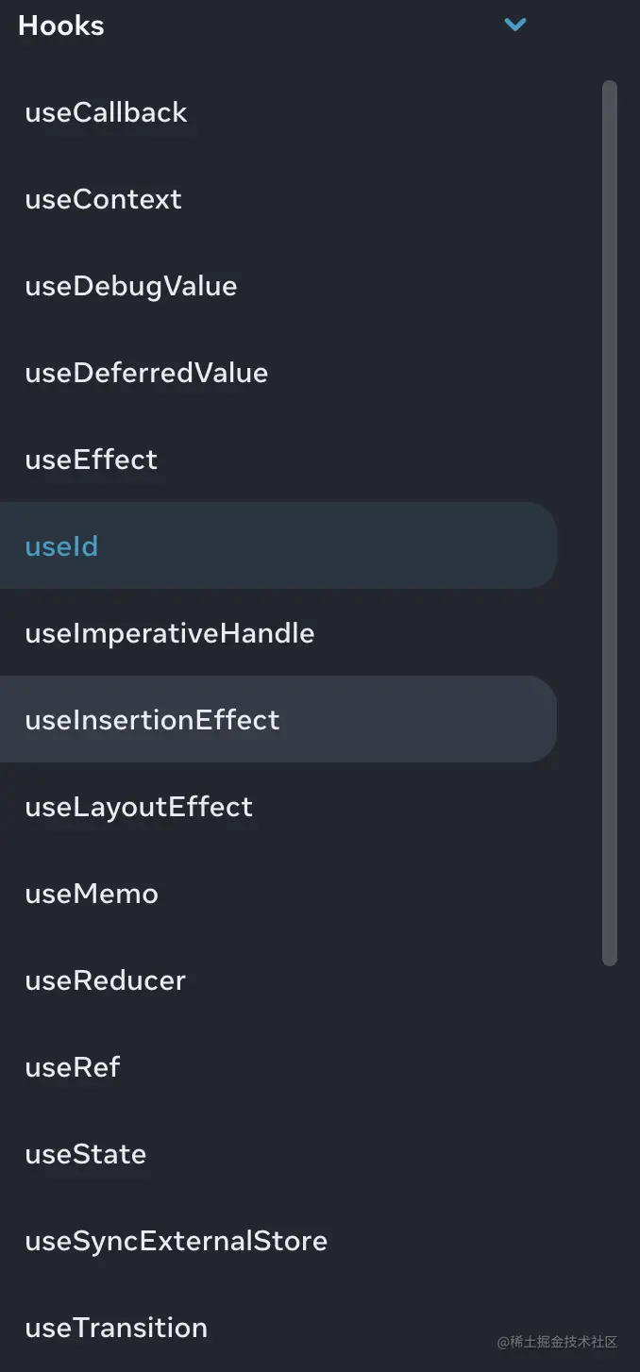Select useReducer from the list

pos(105,980)
